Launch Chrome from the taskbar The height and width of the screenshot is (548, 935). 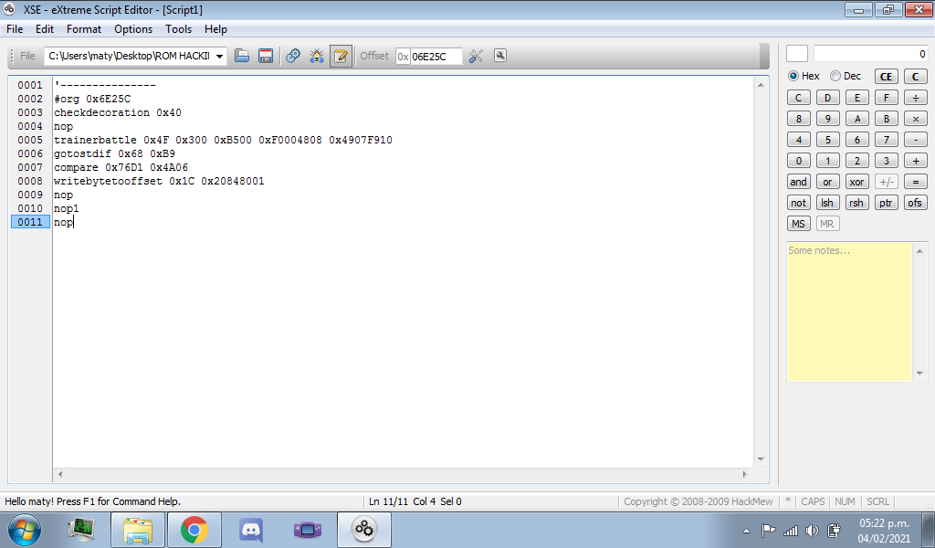point(194,529)
